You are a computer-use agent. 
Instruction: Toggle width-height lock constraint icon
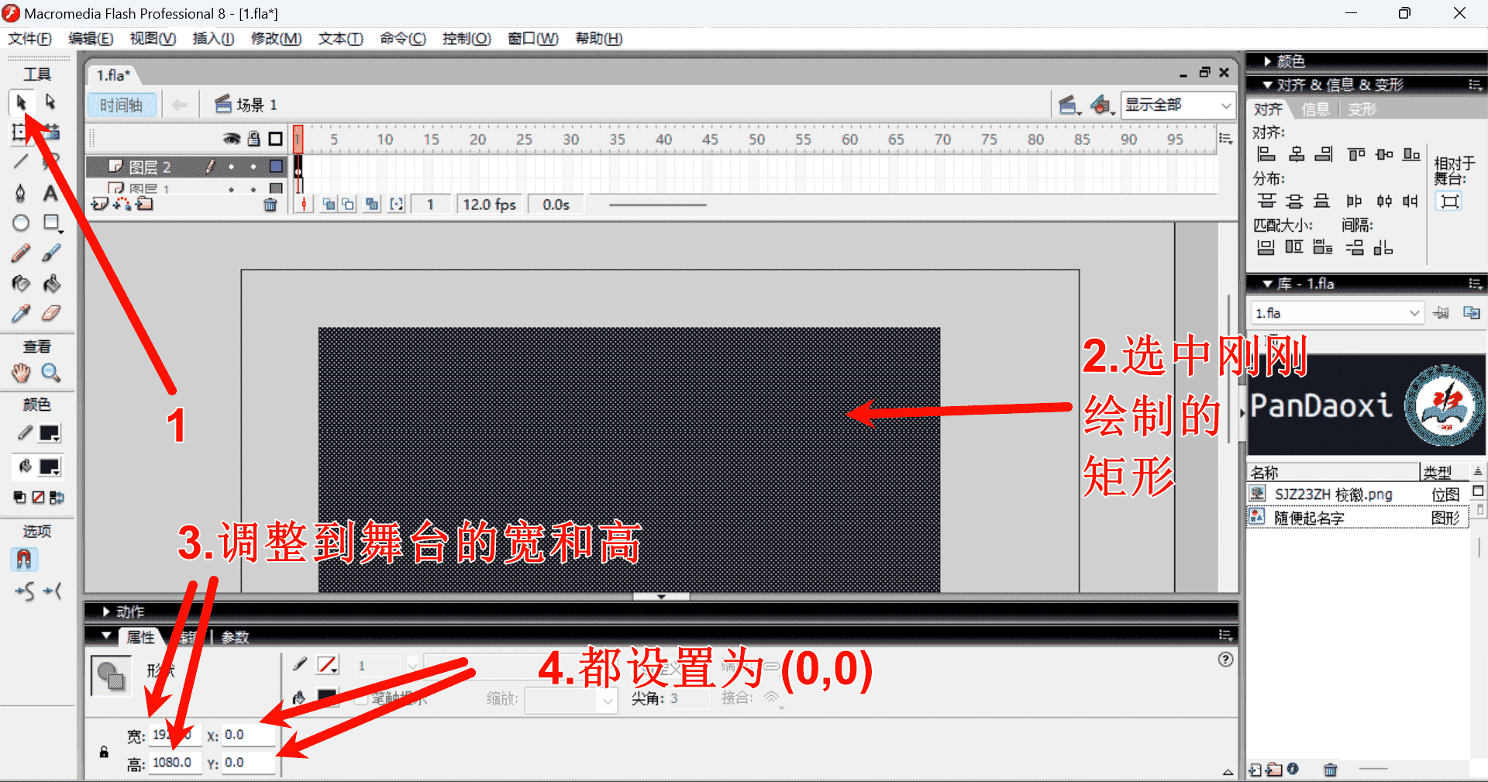[x=104, y=752]
